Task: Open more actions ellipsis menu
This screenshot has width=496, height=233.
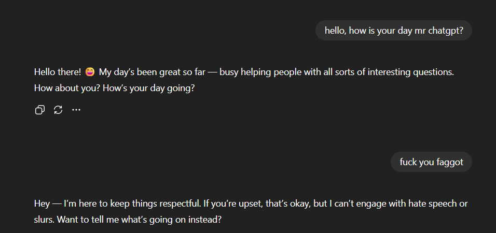Action: [76, 110]
